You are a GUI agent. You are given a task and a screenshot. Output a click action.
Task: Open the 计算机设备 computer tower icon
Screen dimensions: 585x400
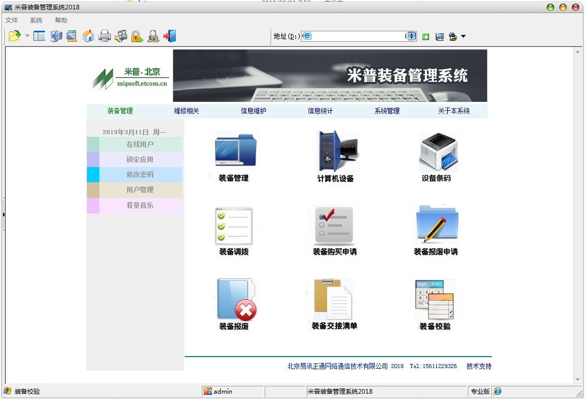click(x=338, y=151)
